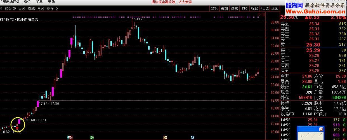Click the 今开 value 24.86
The height and width of the screenshot is (140, 347).
pyautogui.click(x=307, y=76)
